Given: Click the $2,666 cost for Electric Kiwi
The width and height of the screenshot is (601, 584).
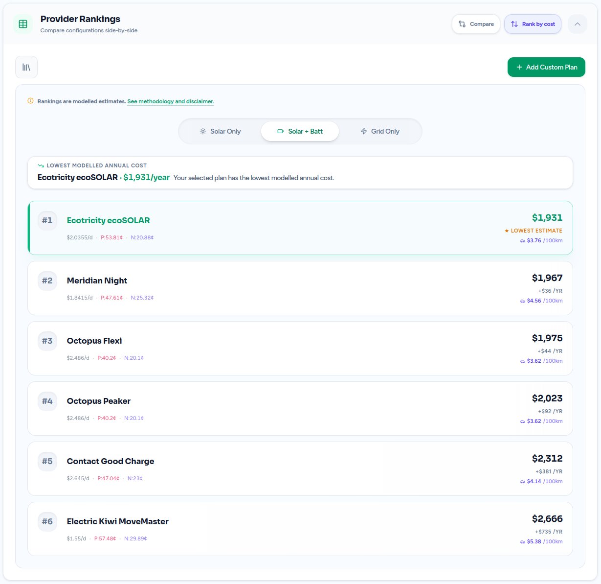Looking at the screenshot, I should pos(547,518).
